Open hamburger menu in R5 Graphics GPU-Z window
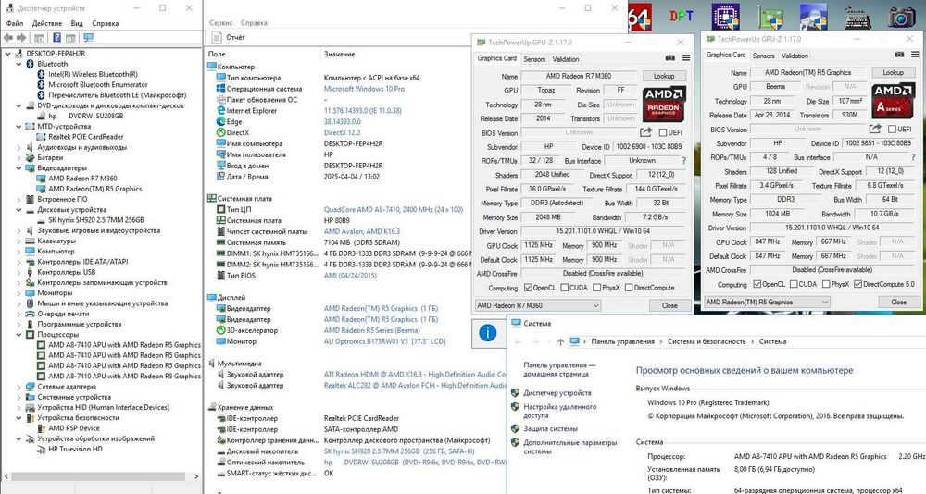Screen dimensions: 926x494 (x=915, y=55)
